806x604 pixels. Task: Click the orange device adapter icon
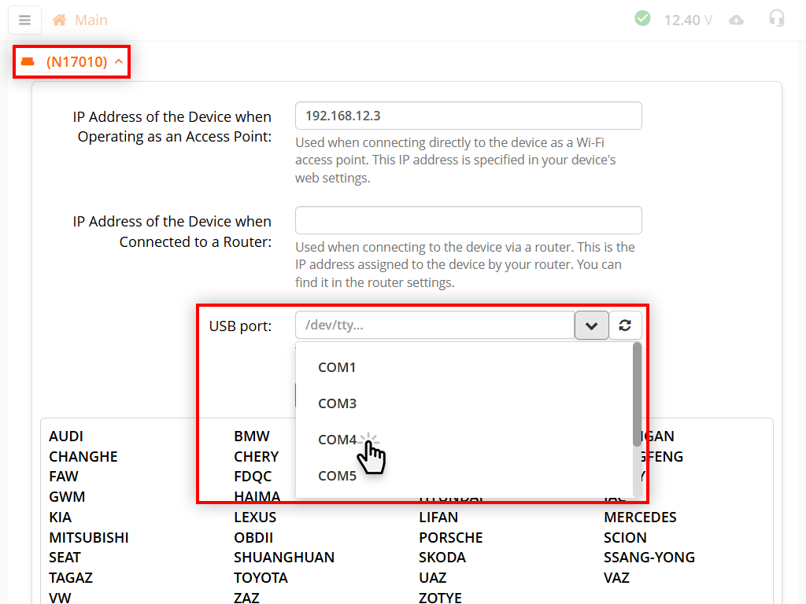[x=28, y=61]
